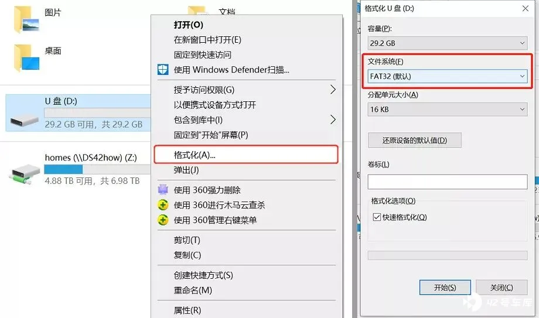Open the 分配单元大小 16 KB dropdown

[447, 110]
